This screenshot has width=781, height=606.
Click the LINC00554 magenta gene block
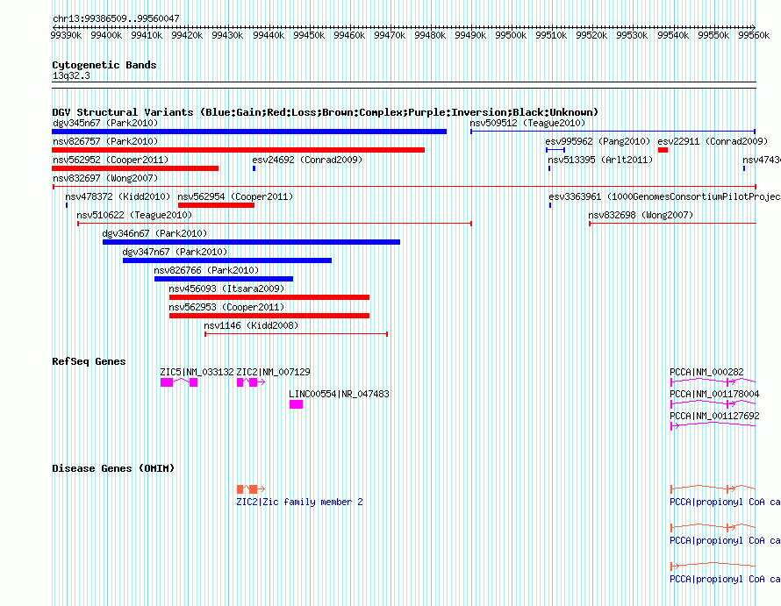296,404
